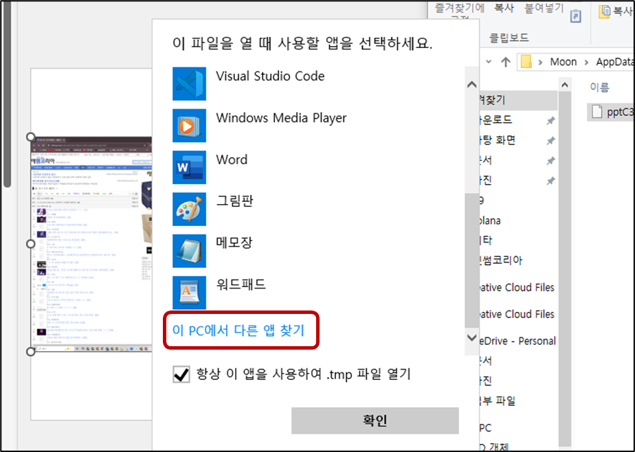Screen dimensions: 635x452
Task: Click the 메모장 app name
Action: point(234,242)
